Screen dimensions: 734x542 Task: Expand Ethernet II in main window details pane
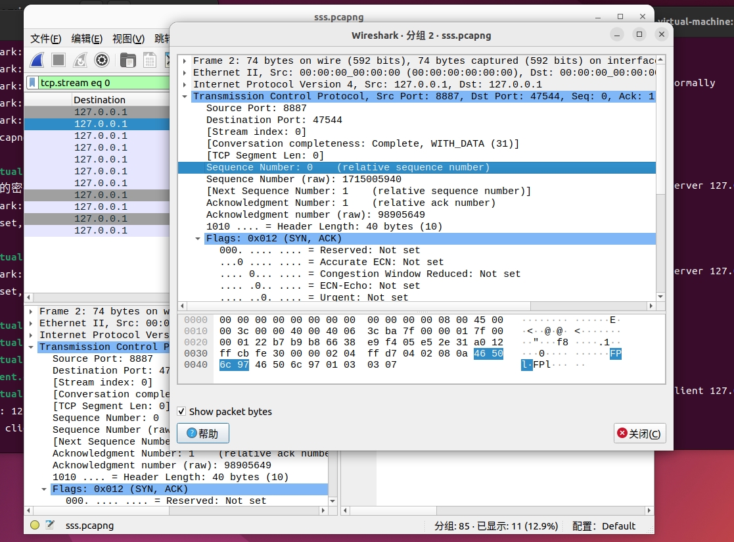click(30, 323)
